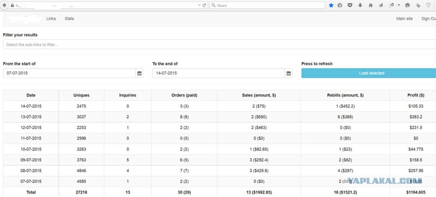Image resolution: width=436 pixels, height=197 pixels.
Task: Click the orders value 8 (8)
Action: [x=184, y=117]
